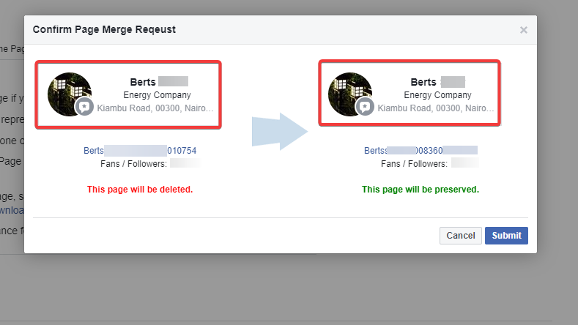Image resolution: width=578 pixels, height=325 pixels.
Task: Click left page's Kiambu Road address
Action: 155,108
